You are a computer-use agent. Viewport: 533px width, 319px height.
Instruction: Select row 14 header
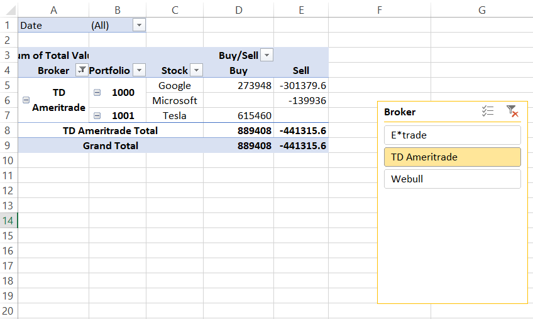9,221
